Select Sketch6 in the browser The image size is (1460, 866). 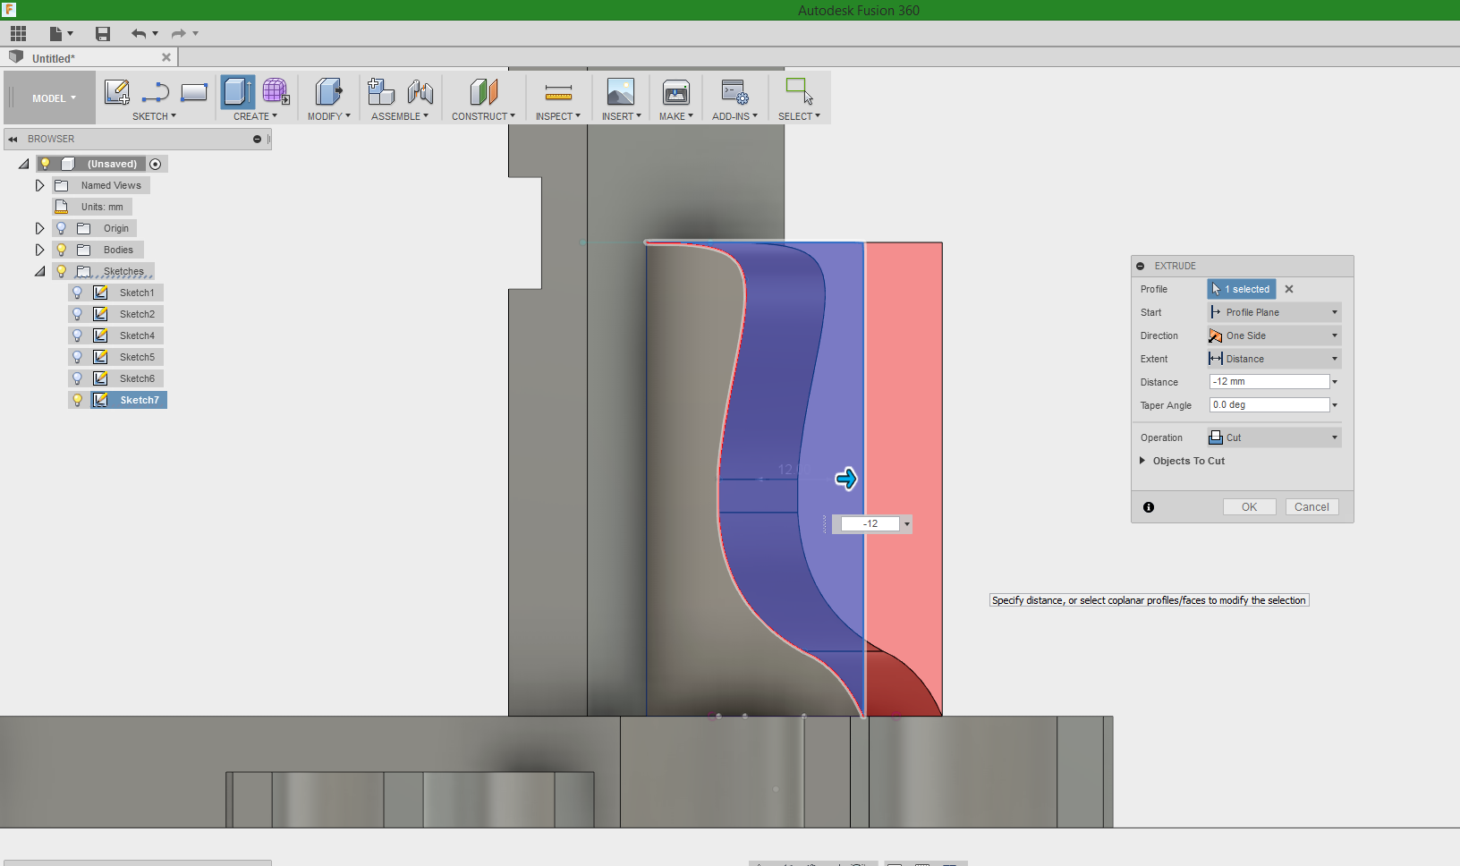point(137,378)
